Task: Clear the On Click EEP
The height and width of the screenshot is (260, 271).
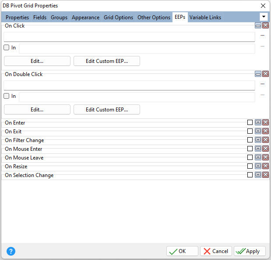Action: (266, 25)
